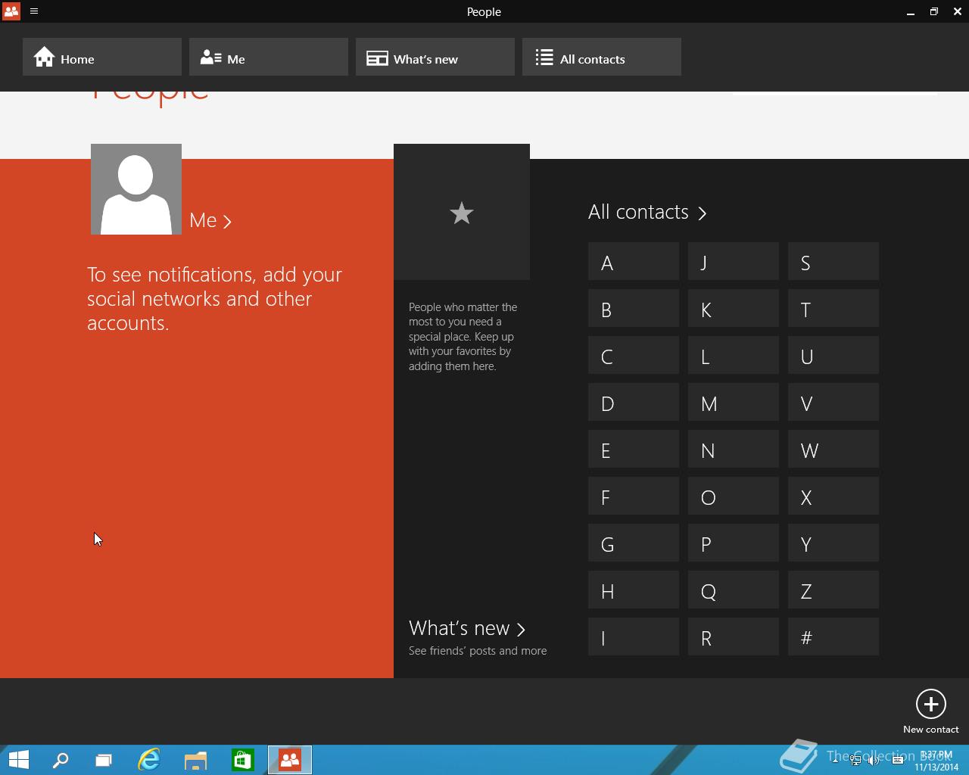Screen dimensions: 969x775
Task: Open the Windows Start menu
Action: pyautogui.click(x=18, y=760)
